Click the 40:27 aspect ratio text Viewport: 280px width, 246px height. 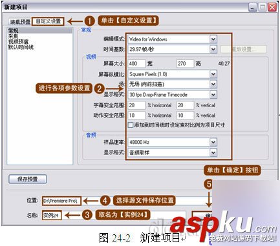coord(224,64)
